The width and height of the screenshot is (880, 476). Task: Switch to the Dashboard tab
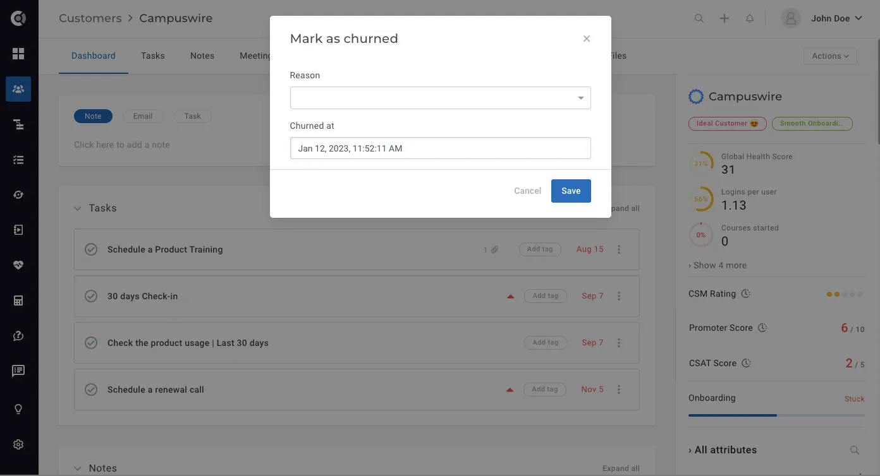point(94,56)
